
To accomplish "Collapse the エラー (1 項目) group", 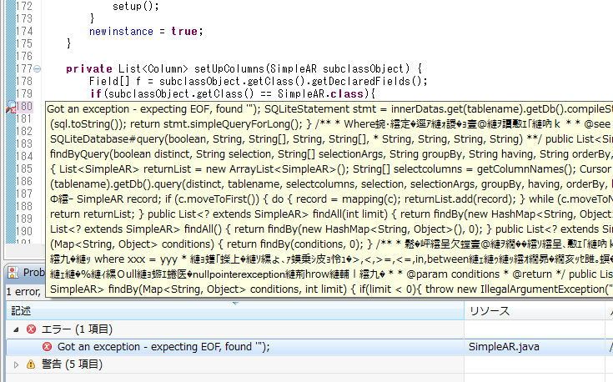I will point(16,329).
